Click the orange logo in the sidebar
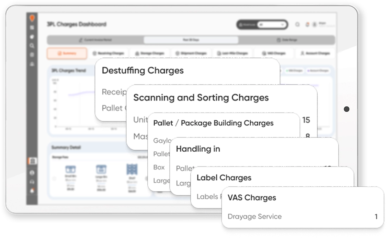 click(32, 18)
